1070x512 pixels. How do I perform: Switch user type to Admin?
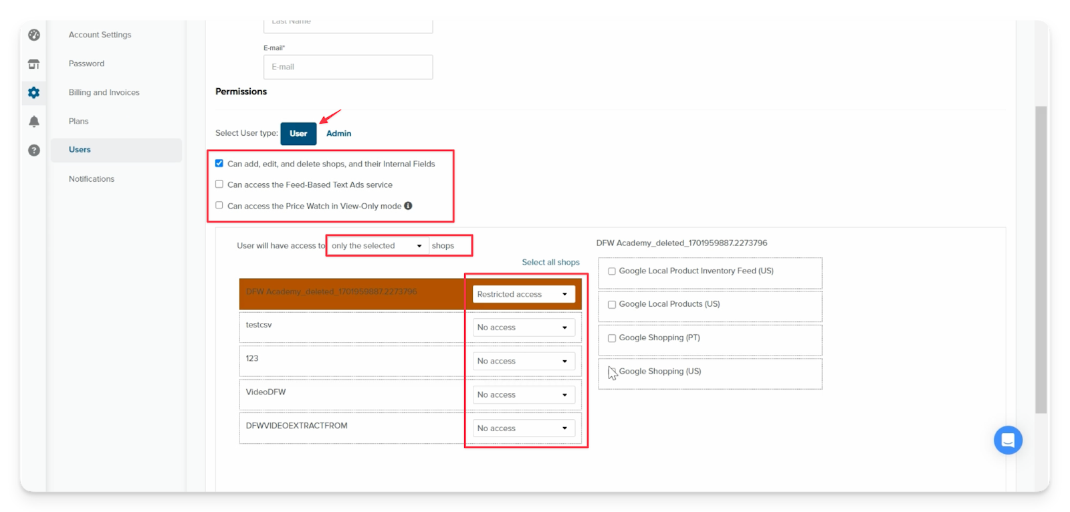(x=338, y=134)
